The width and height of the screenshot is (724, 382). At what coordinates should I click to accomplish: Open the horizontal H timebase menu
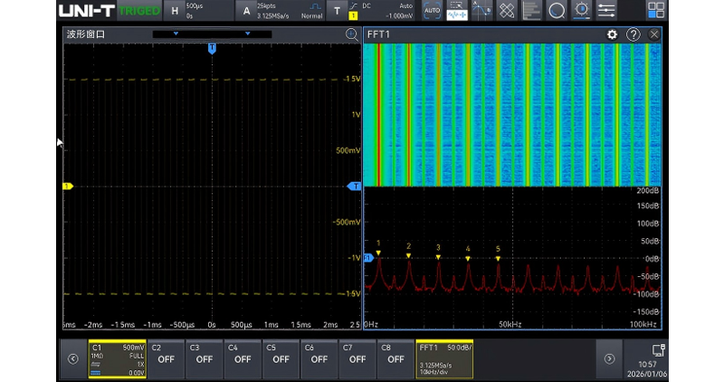(x=175, y=11)
